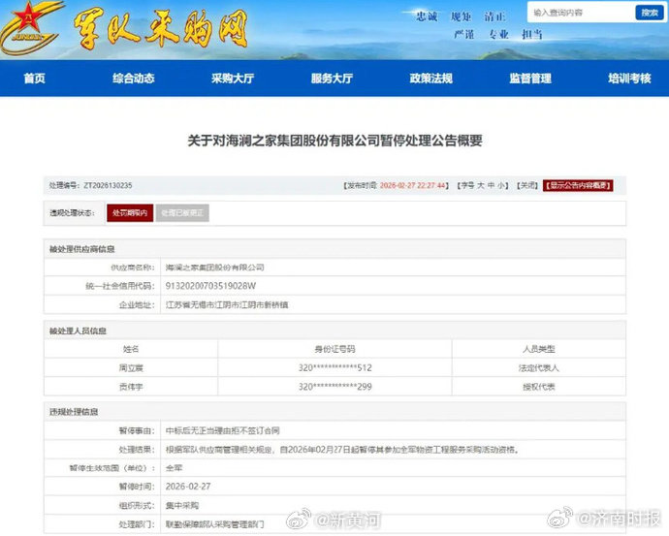Click the 违规处理状态 label

[x=72, y=213]
